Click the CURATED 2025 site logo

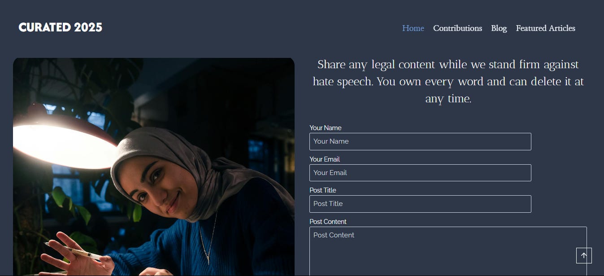61,27
